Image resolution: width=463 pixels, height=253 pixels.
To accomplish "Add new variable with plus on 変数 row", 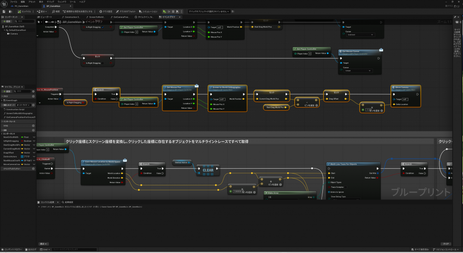I will [33, 130].
